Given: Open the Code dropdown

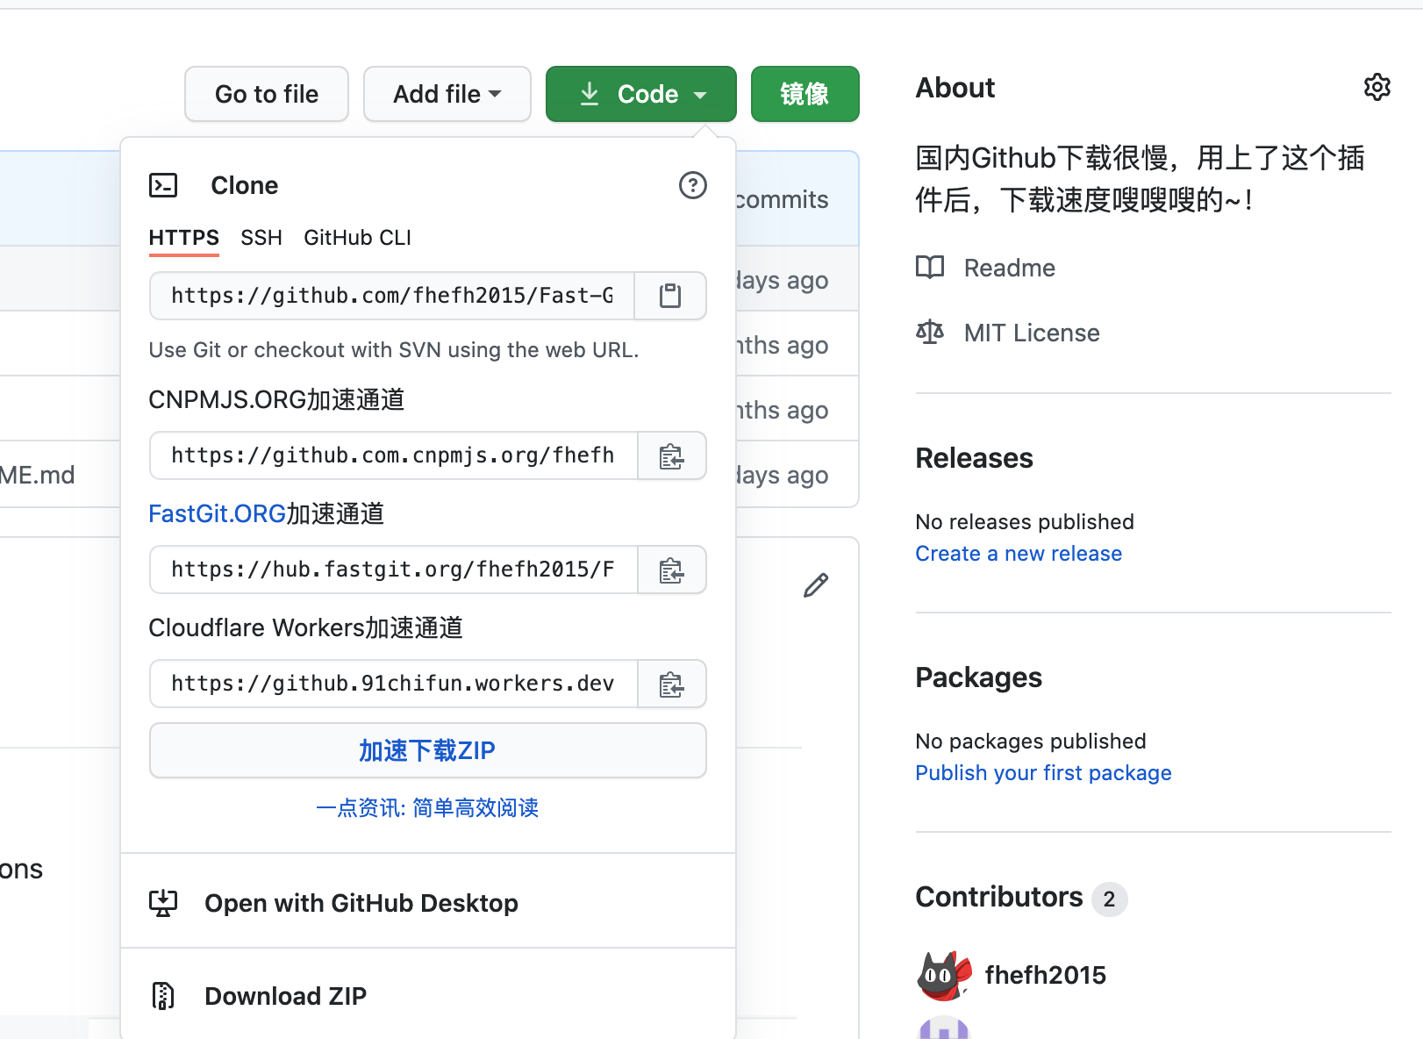Looking at the screenshot, I should click(640, 94).
